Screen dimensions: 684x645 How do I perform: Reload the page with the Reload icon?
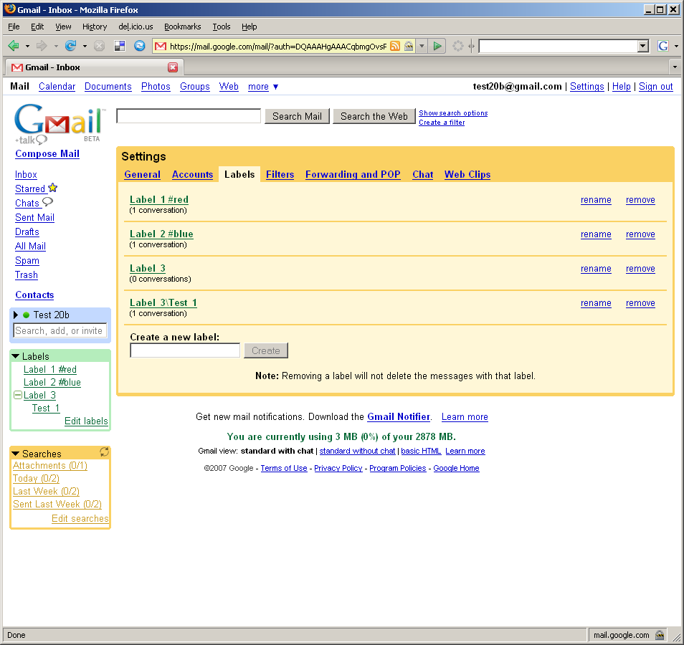70,46
